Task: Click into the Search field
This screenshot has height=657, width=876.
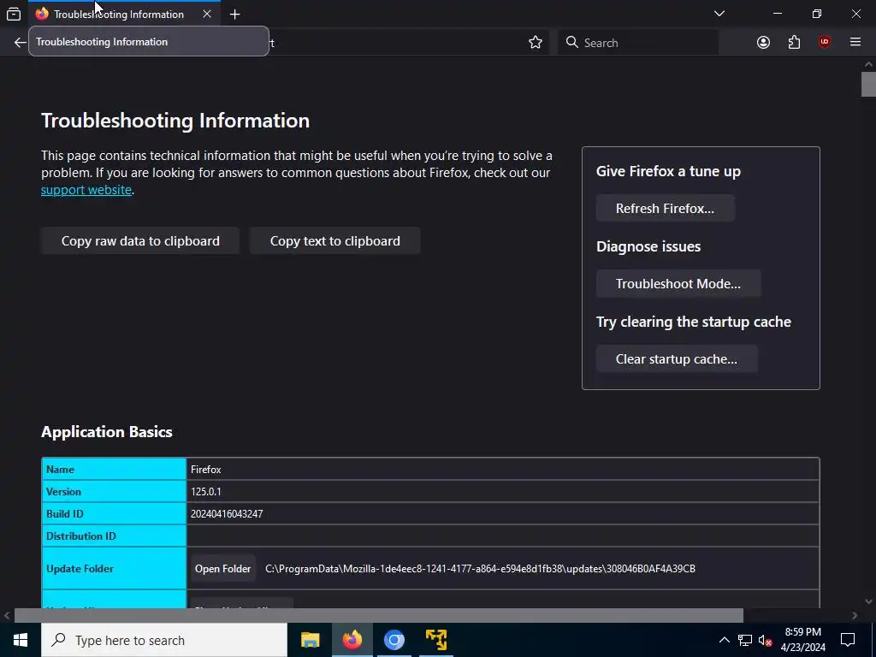Action: pos(638,43)
